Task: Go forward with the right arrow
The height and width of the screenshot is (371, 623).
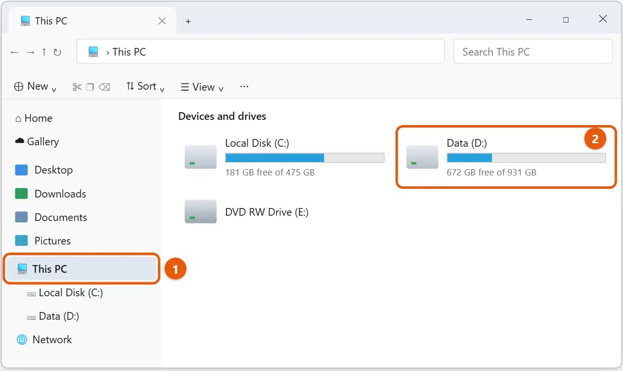Action: click(x=30, y=52)
